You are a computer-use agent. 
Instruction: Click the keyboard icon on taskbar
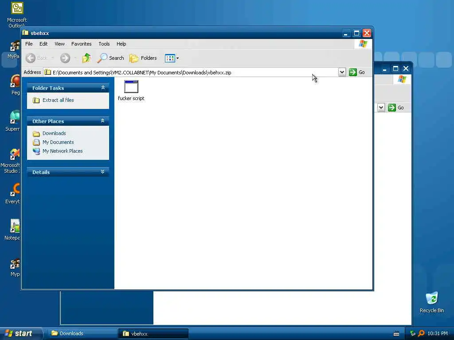396,334
